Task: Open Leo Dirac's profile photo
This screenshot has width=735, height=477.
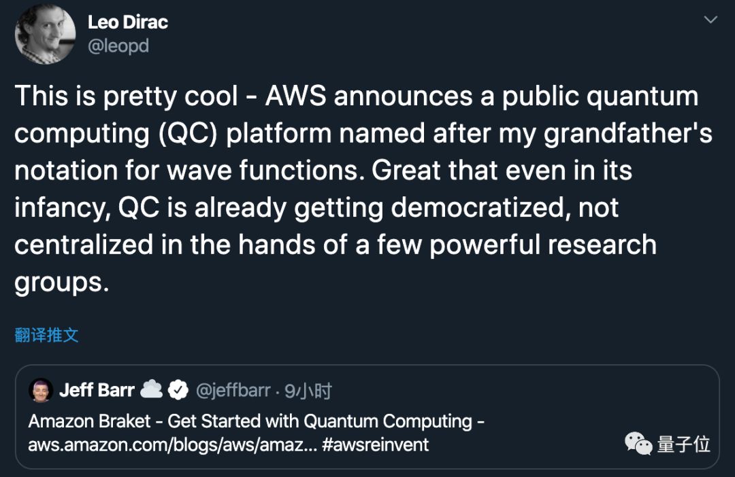Action: 45,34
